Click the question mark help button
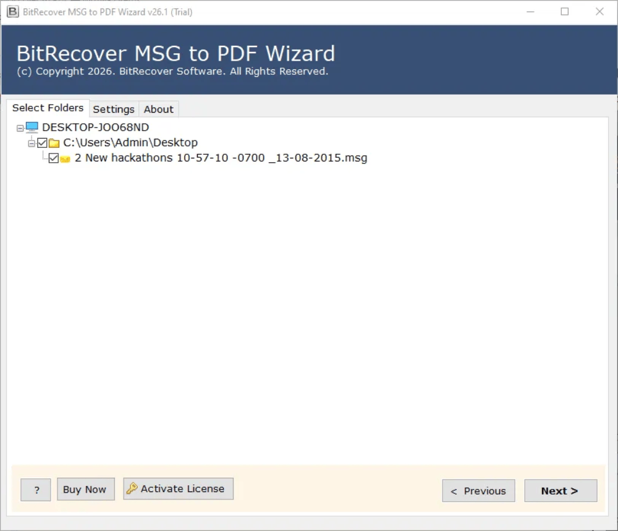The height and width of the screenshot is (531, 618). pyautogui.click(x=35, y=490)
